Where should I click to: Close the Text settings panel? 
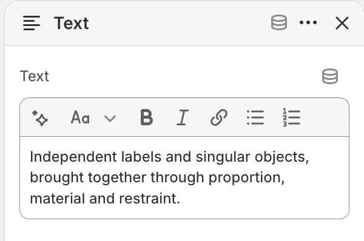point(342,23)
